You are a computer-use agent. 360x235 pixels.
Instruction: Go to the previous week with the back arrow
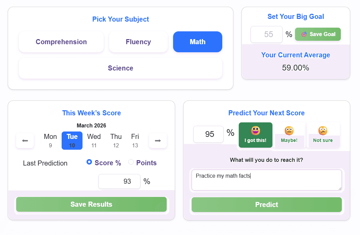click(25, 141)
